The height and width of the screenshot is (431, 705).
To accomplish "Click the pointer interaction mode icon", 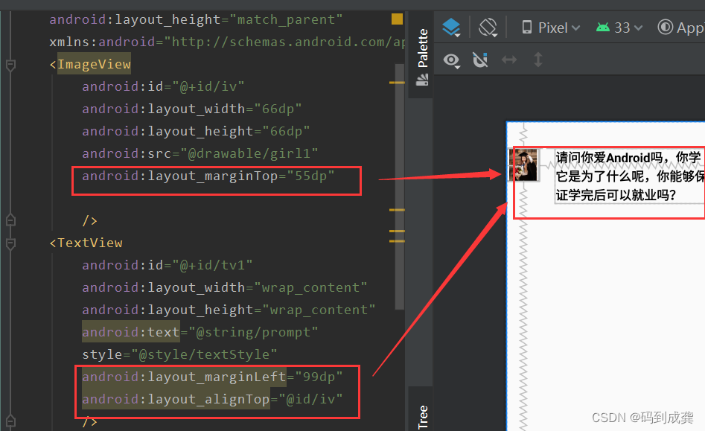I will coord(480,60).
